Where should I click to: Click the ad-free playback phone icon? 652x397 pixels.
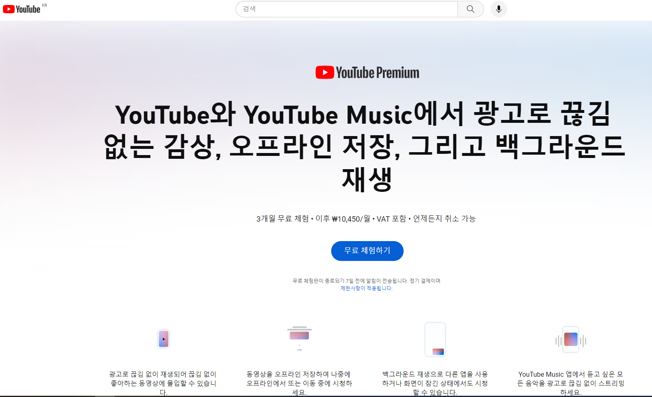click(x=164, y=339)
